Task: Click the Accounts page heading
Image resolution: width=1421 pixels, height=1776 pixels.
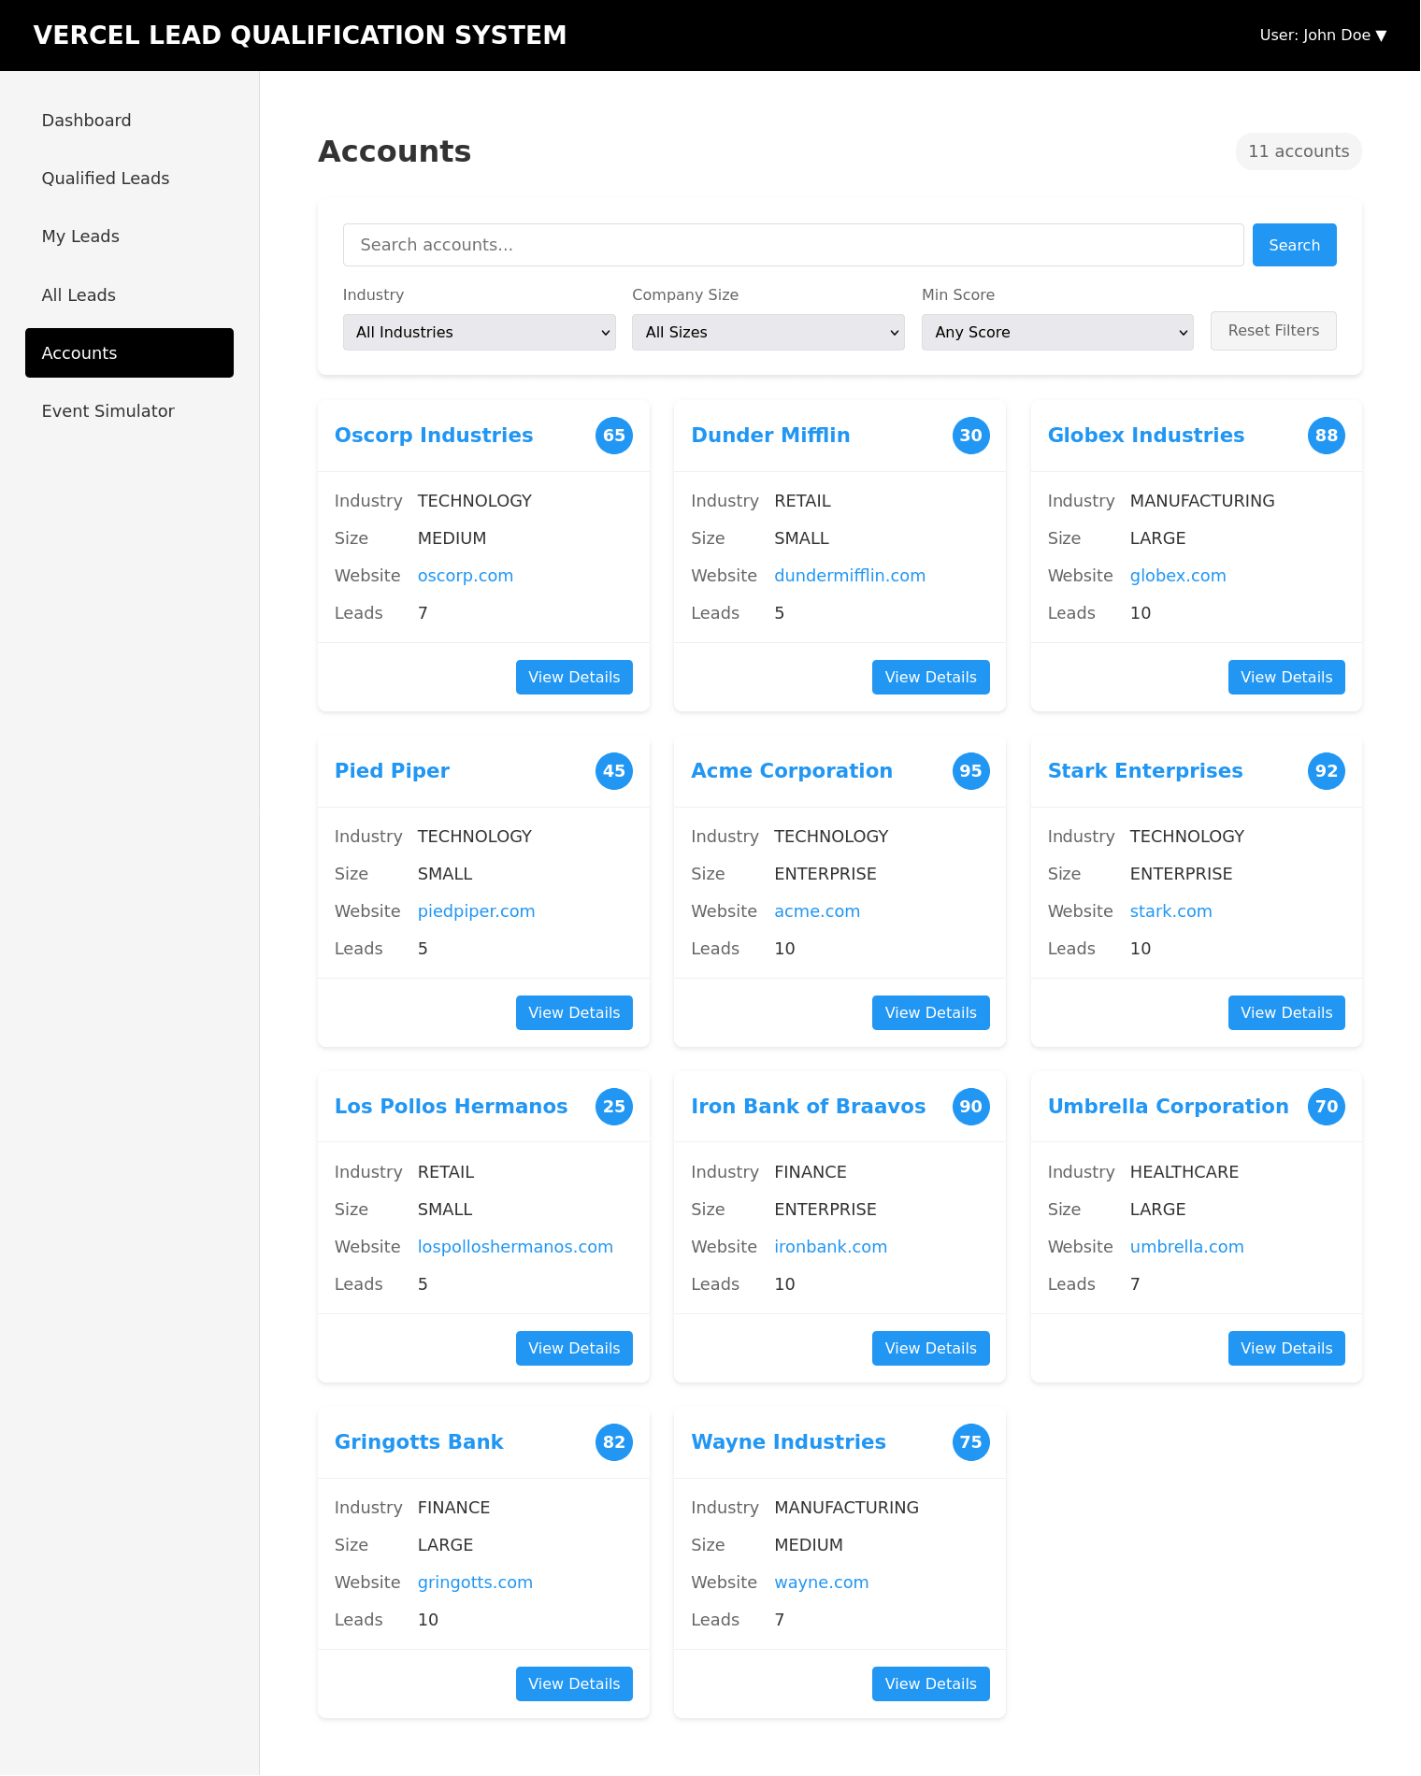Action: (395, 151)
